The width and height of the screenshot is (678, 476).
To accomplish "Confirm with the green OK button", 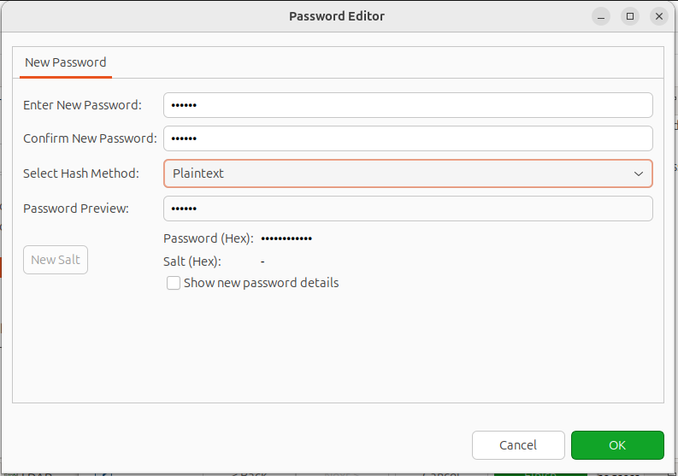I will (617, 445).
